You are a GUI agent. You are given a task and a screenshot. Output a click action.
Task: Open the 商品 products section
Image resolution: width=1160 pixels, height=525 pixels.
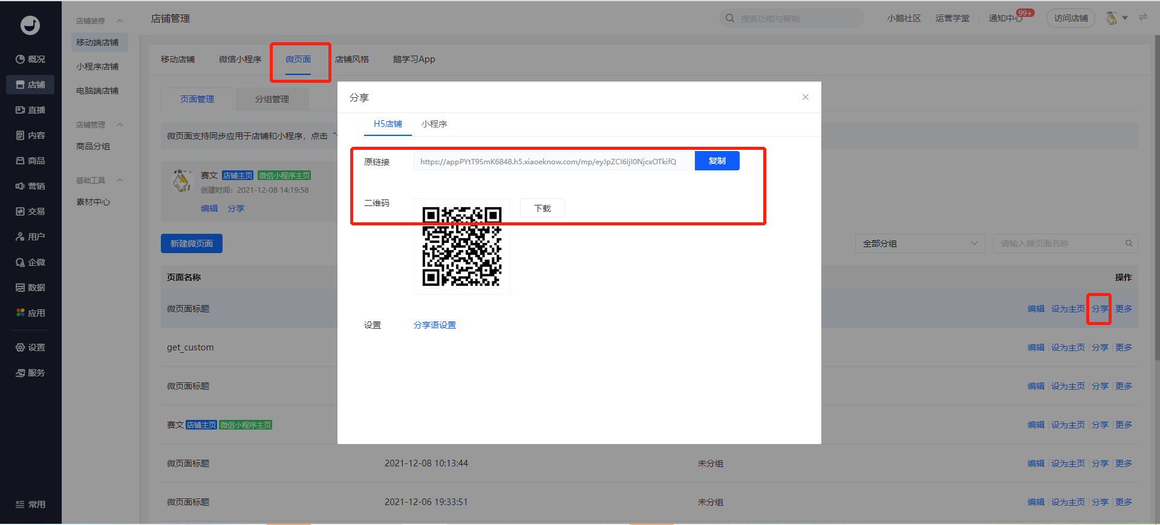click(30, 161)
